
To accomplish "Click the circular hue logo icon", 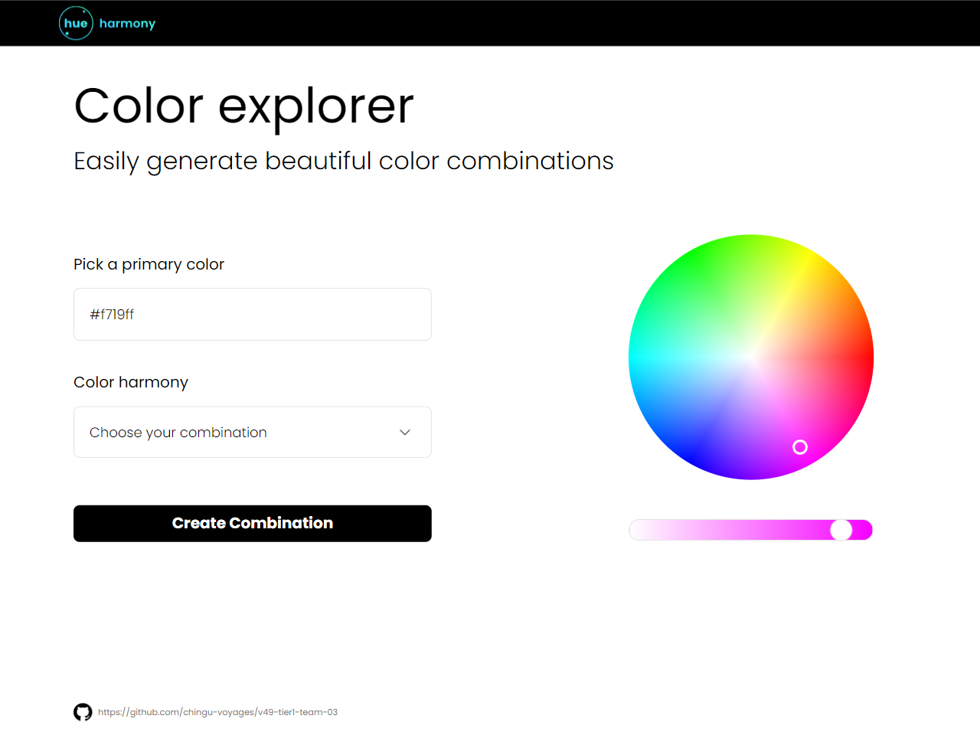I will click(76, 23).
